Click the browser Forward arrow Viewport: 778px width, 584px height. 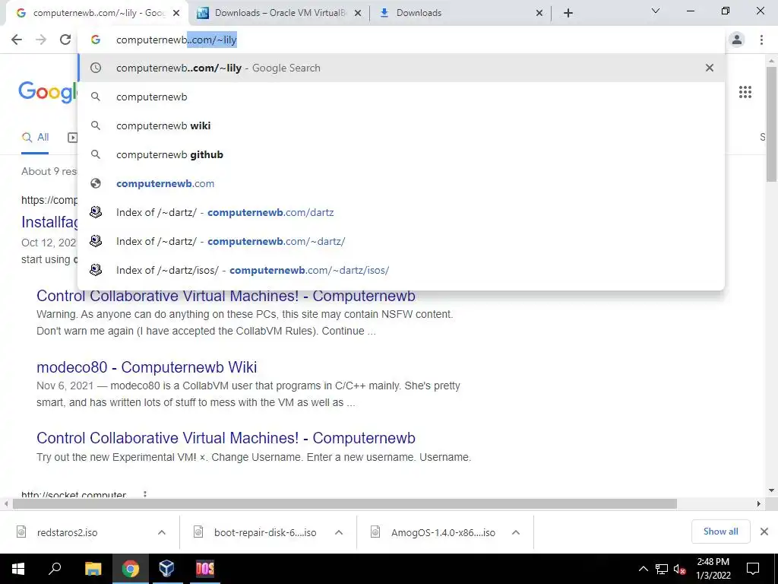(41, 40)
